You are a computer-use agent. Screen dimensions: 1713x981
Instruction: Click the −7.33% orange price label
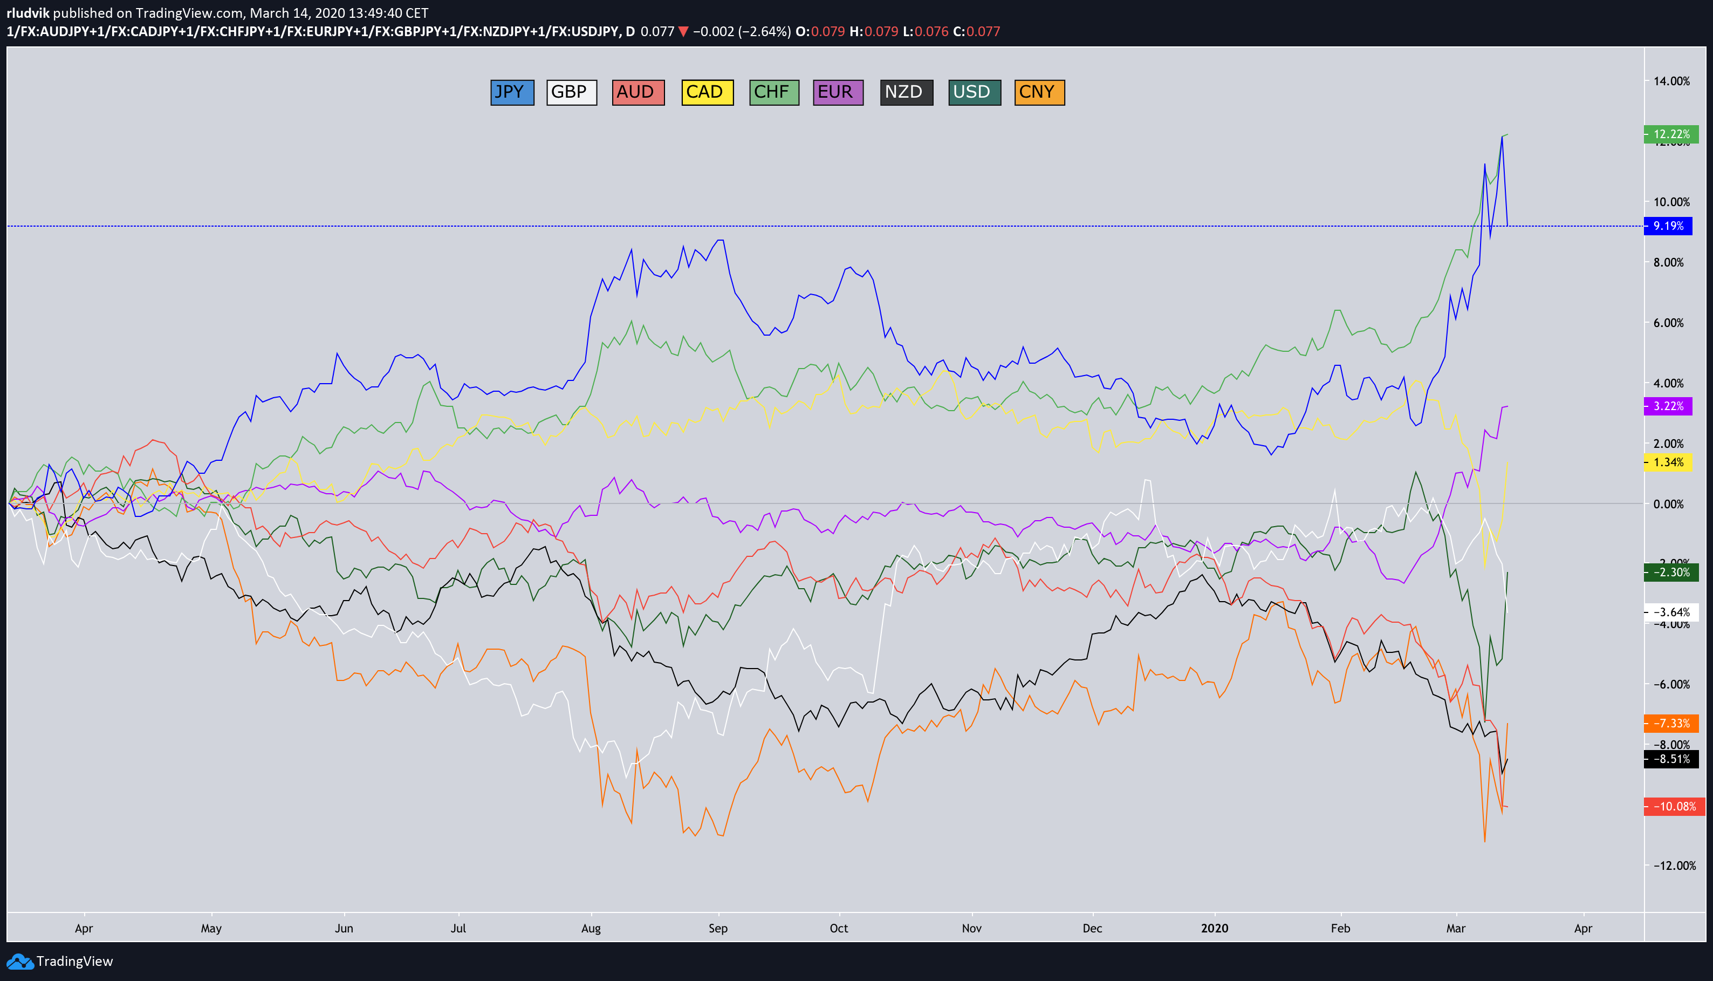pos(1670,723)
